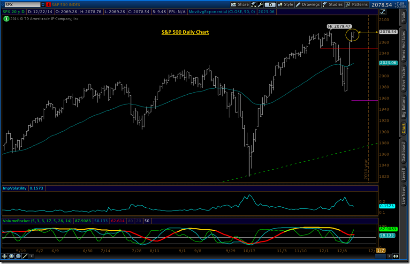The width and height of the screenshot is (410, 264).
Task: Open the Edit Studies flask icon
Action: click(x=254, y=4)
